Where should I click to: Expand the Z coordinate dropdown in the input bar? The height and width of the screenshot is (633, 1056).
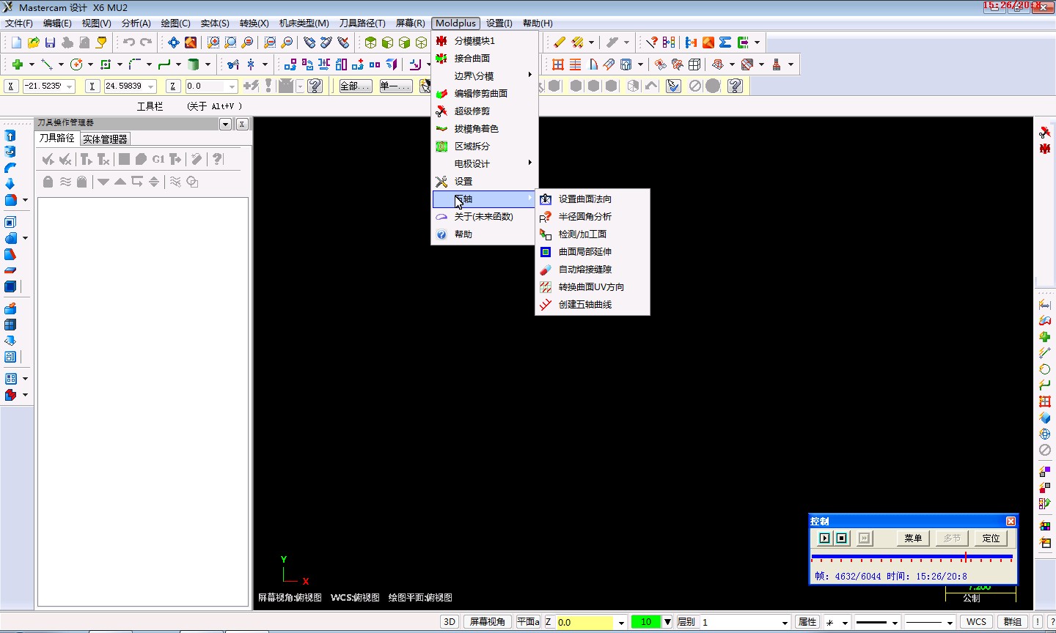coord(232,86)
